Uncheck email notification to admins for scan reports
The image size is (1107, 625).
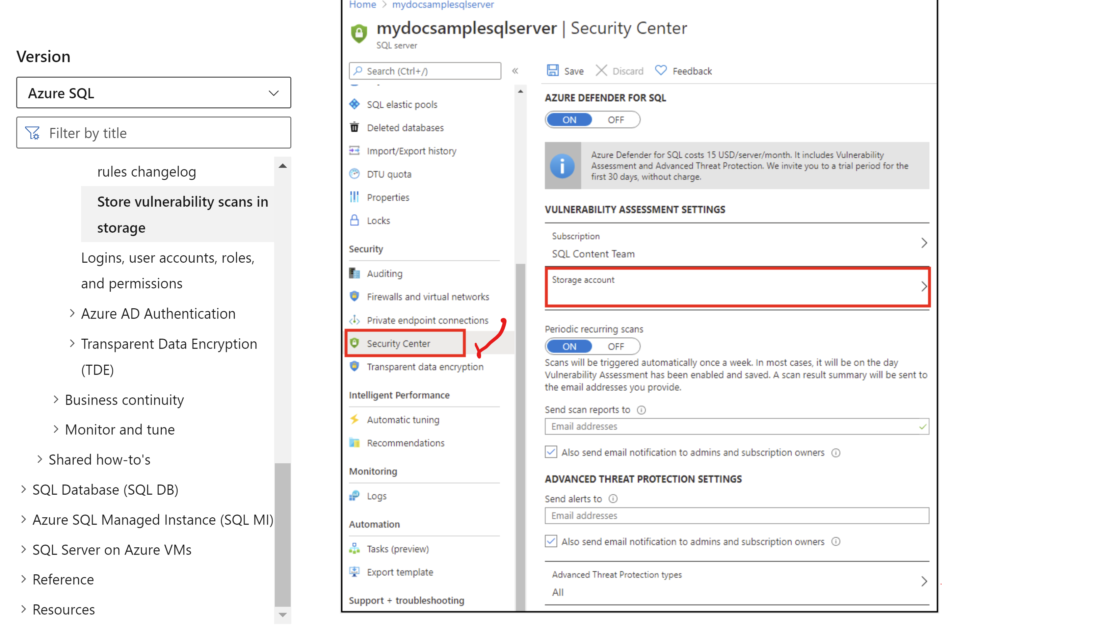click(551, 452)
